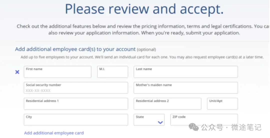Click the Residential address 1 field
The width and height of the screenshot is (270, 138).
76,104
